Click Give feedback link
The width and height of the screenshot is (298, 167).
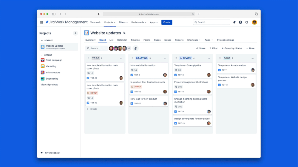pos(50,153)
